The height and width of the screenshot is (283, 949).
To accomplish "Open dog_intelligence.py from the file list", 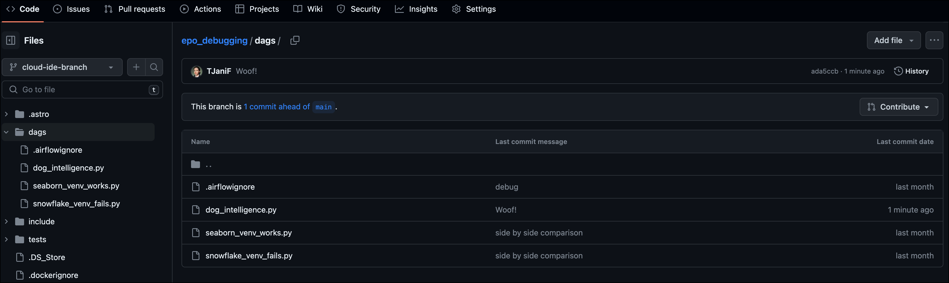I will [241, 210].
